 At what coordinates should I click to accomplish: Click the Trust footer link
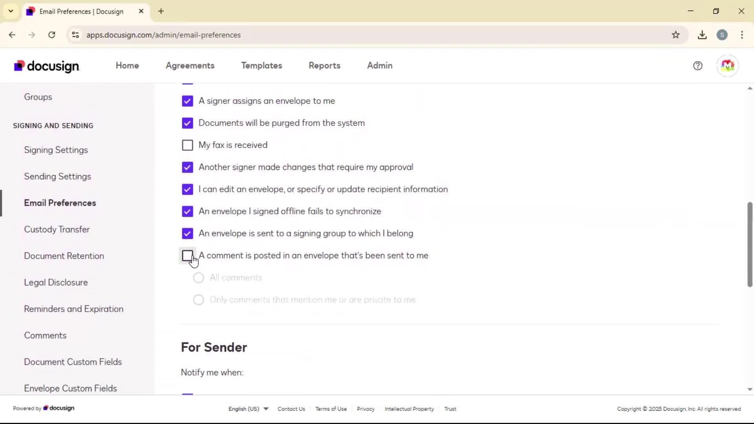point(450,409)
